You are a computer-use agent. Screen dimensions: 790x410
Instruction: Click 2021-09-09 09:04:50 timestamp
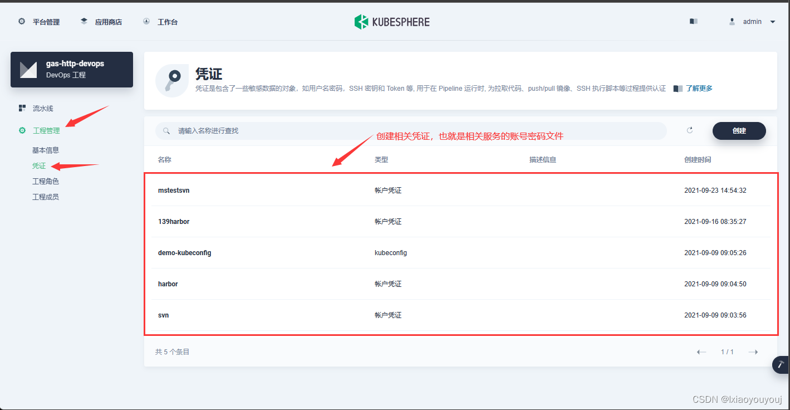tap(715, 284)
